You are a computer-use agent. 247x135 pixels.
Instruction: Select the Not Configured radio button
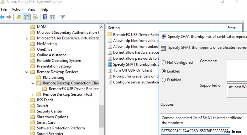164,62
